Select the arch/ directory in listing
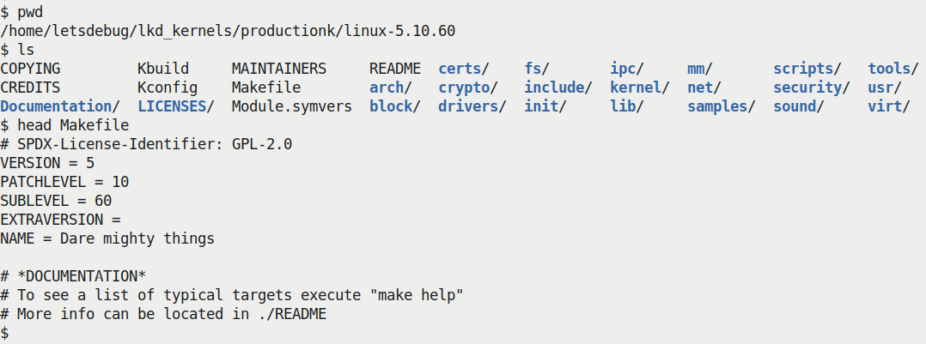This screenshot has width=926, height=344. click(x=391, y=88)
